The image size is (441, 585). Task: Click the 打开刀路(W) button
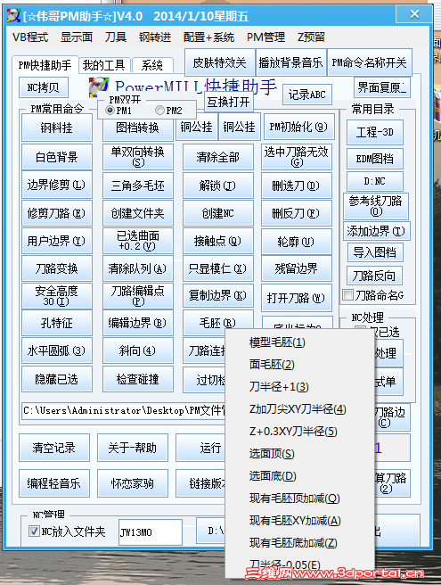pyautogui.click(x=297, y=298)
